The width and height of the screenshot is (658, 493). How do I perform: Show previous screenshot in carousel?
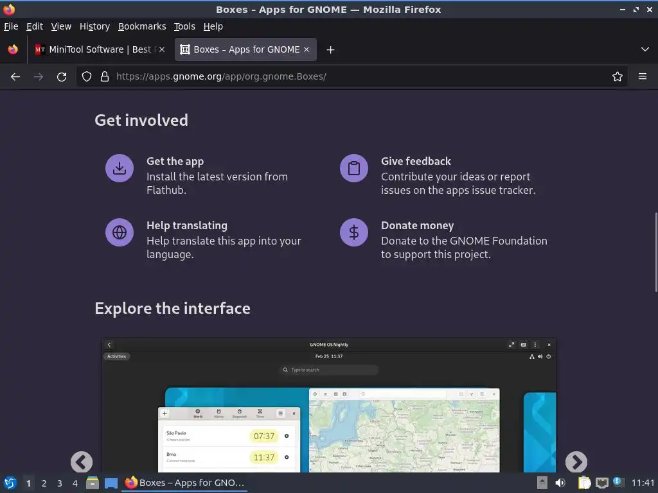click(82, 462)
